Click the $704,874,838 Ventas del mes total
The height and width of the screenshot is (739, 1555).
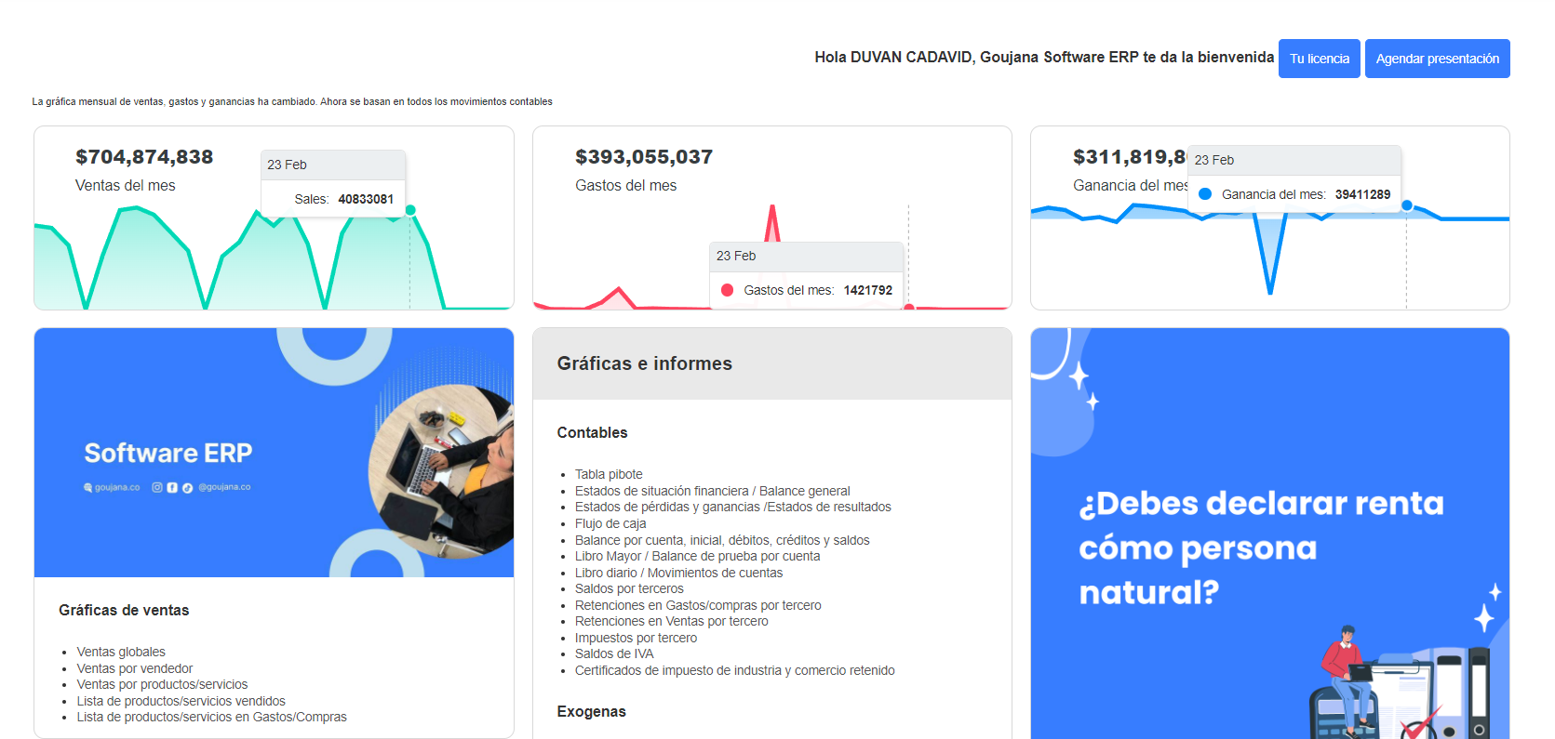(x=144, y=157)
